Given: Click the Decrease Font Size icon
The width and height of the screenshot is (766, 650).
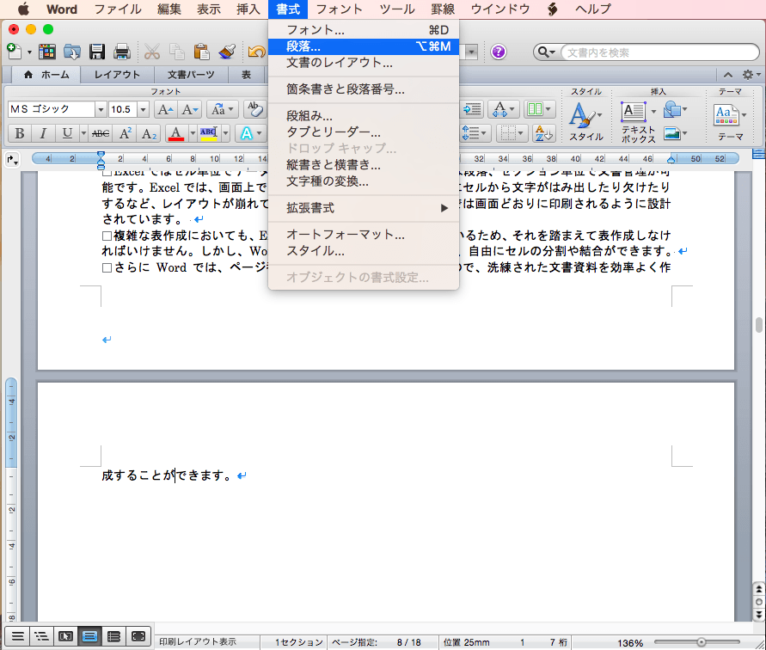Looking at the screenshot, I should [x=189, y=109].
